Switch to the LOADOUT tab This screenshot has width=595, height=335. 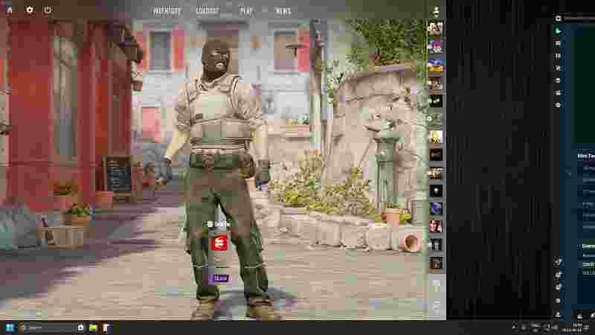[208, 11]
